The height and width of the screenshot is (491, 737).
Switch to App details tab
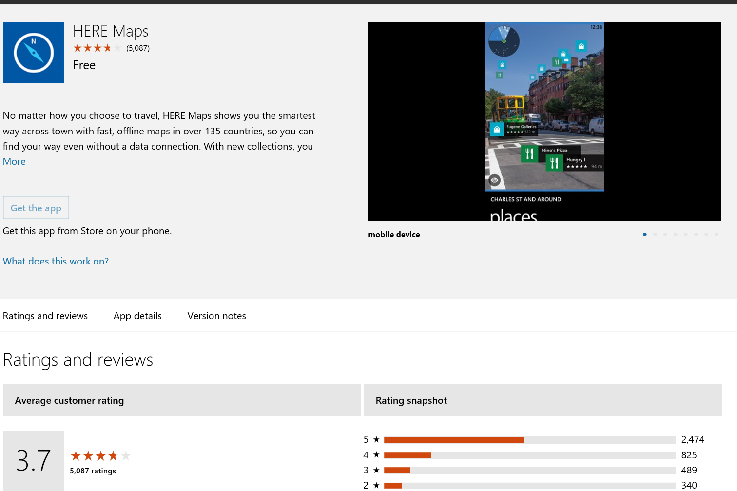(137, 316)
